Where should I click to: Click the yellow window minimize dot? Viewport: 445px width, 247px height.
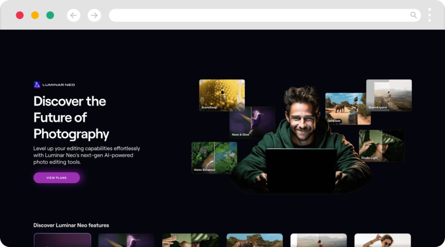(x=35, y=15)
